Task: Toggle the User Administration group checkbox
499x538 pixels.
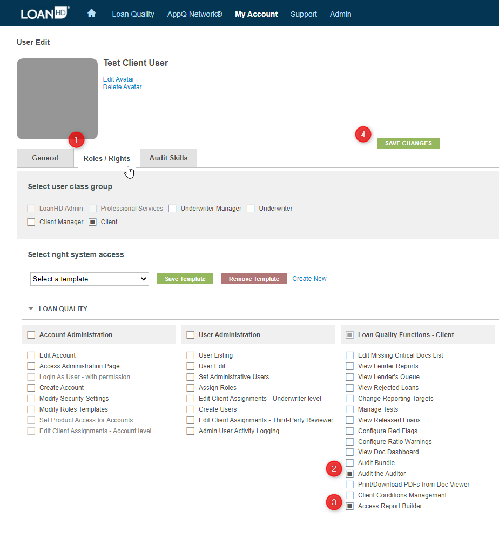Action: (x=190, y=335)
